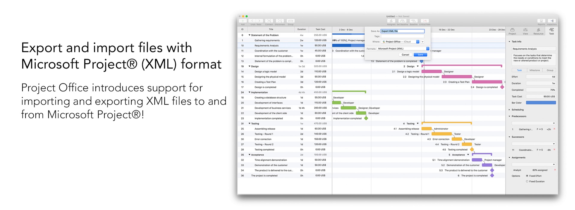Open the Project inspector tab
Viewport: 575px width, 210px height.
click(512, 31)
